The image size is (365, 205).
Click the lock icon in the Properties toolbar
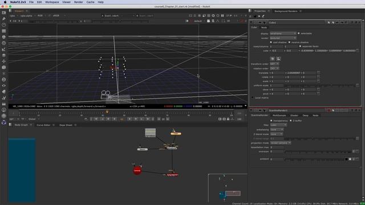click(255, 17)
